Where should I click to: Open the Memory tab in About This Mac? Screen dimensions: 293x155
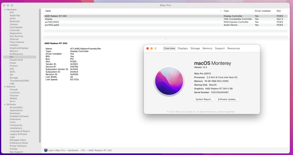pyautogui.click(x=207, y=48)
